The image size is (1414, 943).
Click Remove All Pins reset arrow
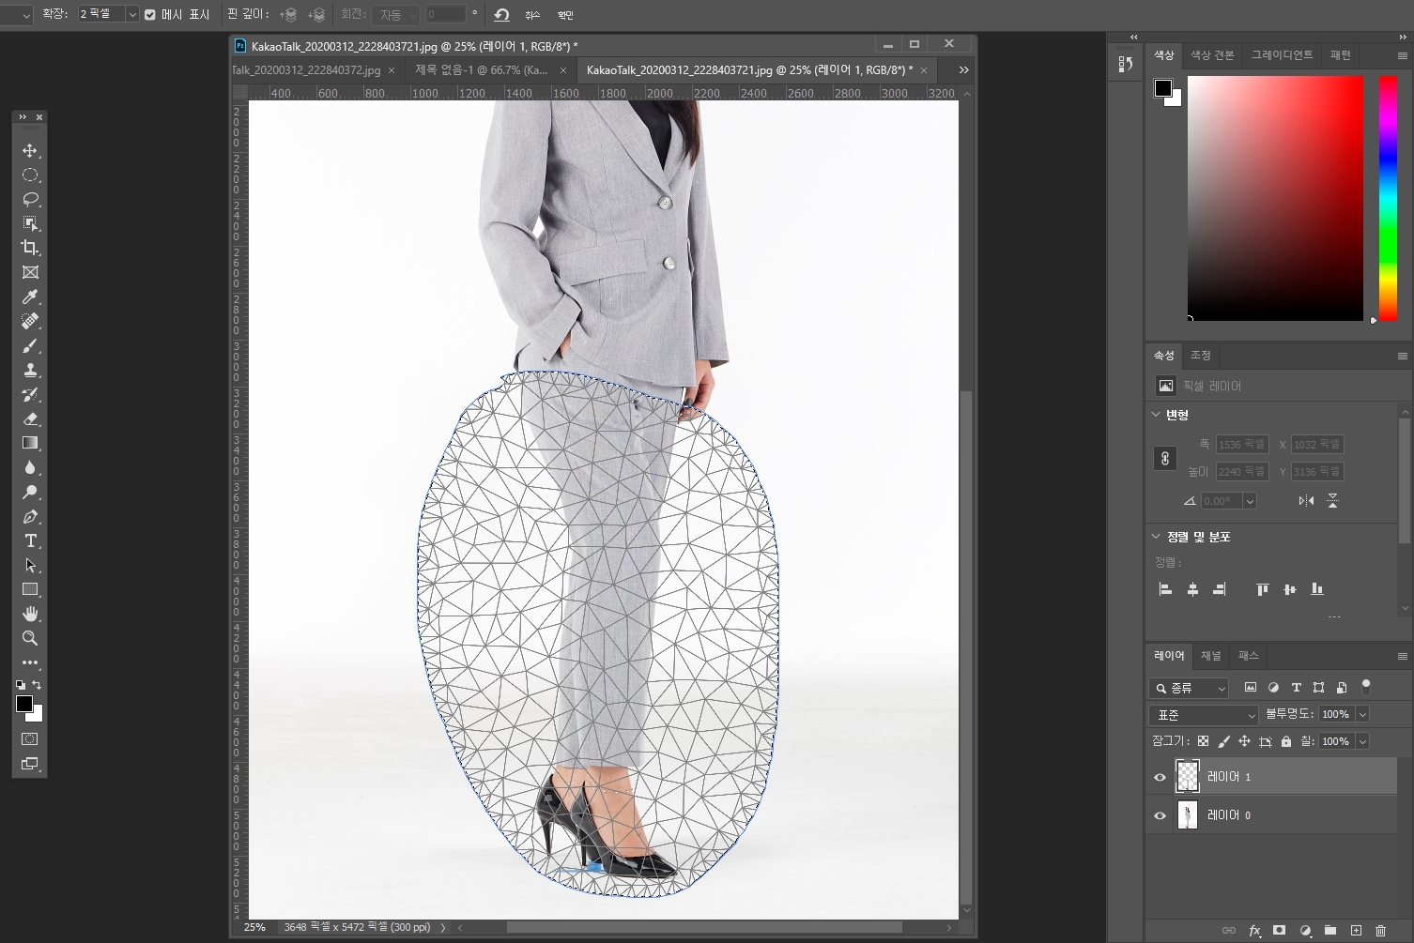point(501,15)
